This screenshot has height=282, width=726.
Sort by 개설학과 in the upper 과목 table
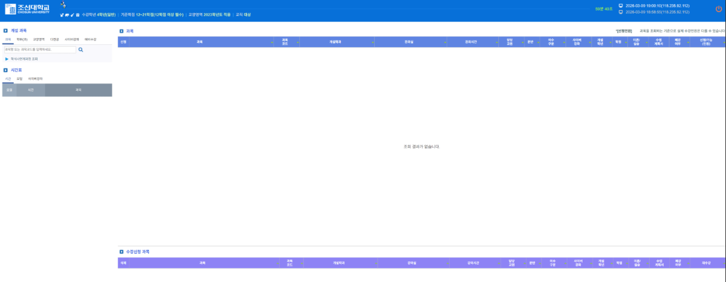point(337,42)
